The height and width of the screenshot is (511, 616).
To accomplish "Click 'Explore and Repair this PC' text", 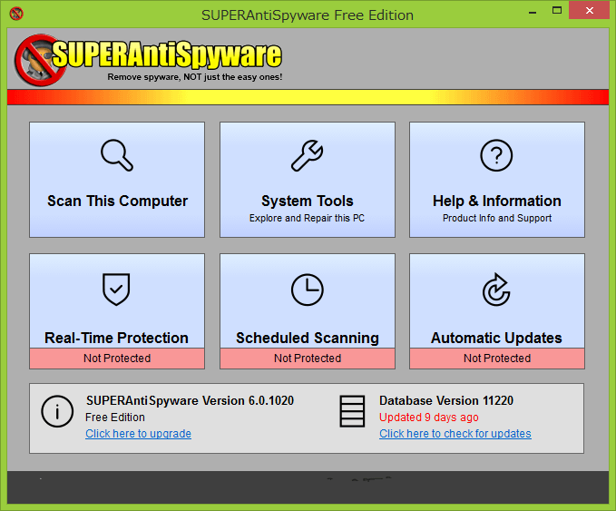I will [x=307, y=218].
